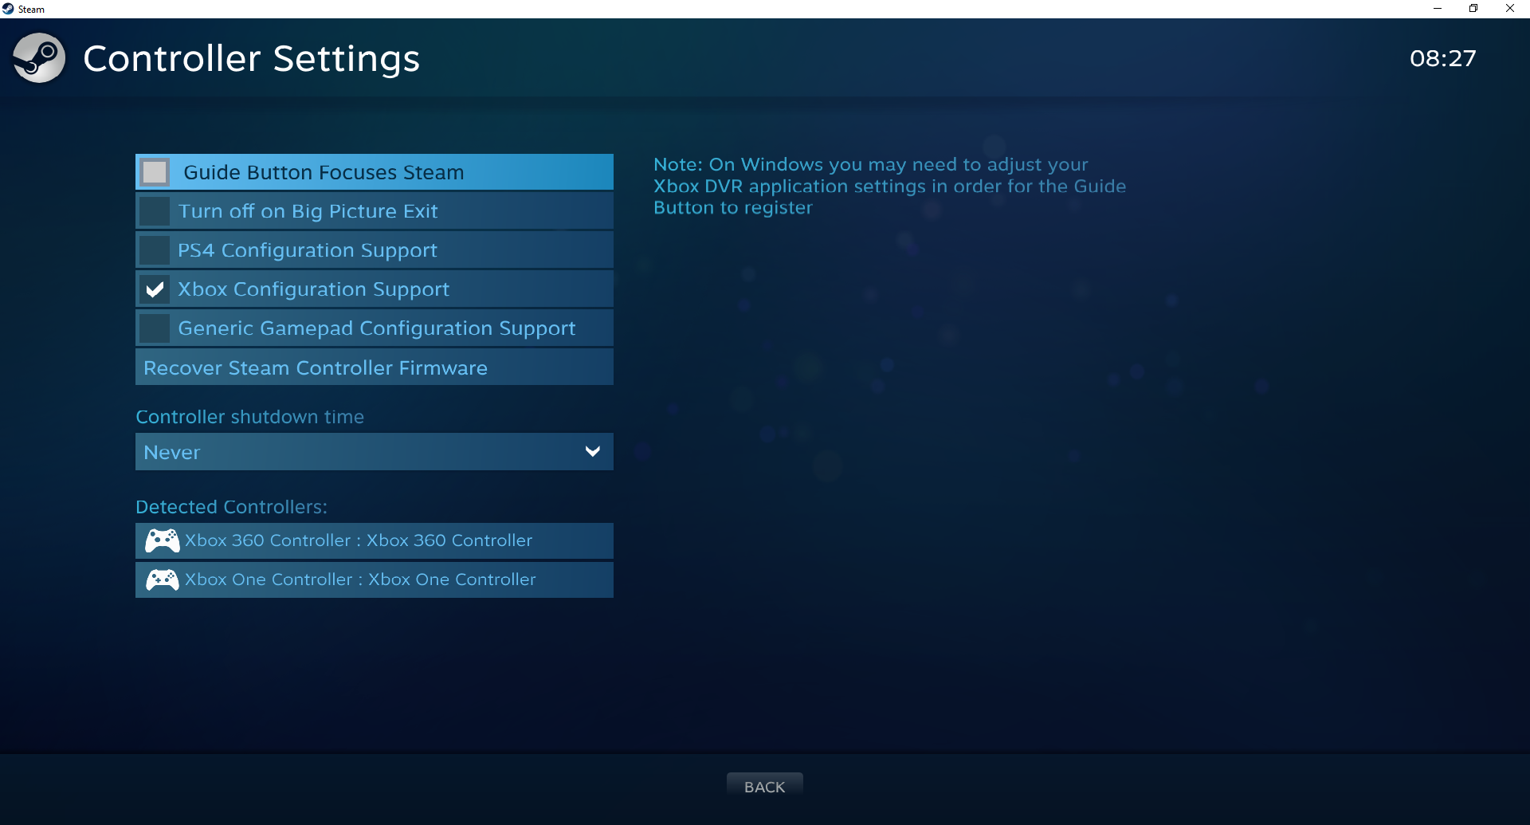Restore down the Steam window
The image size is (1530, 825).
point(1473,9)
